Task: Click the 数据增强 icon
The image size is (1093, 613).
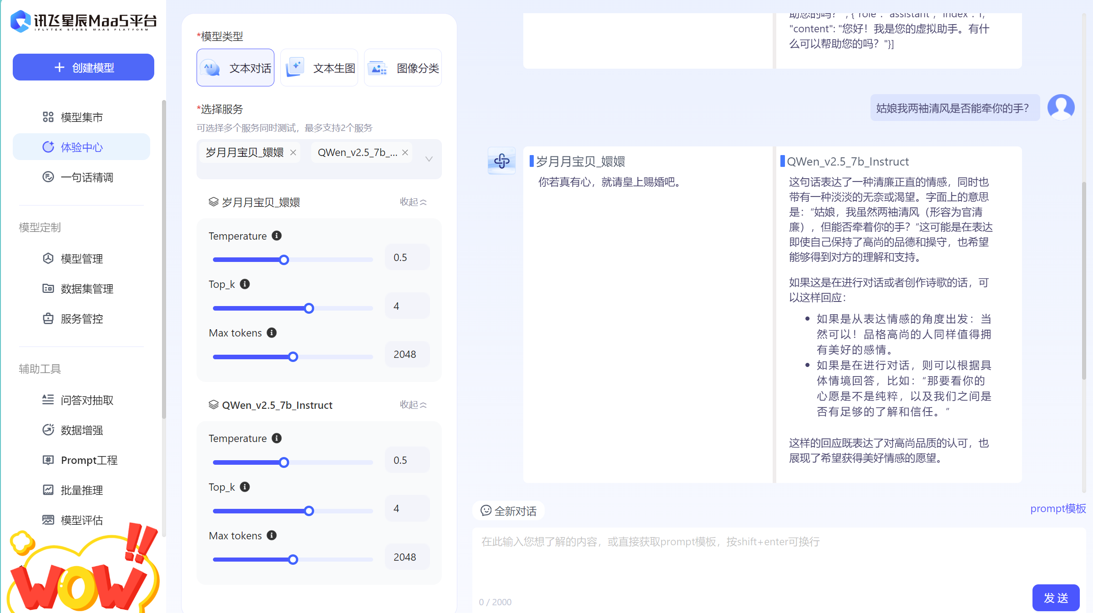Action: [48, 430]
